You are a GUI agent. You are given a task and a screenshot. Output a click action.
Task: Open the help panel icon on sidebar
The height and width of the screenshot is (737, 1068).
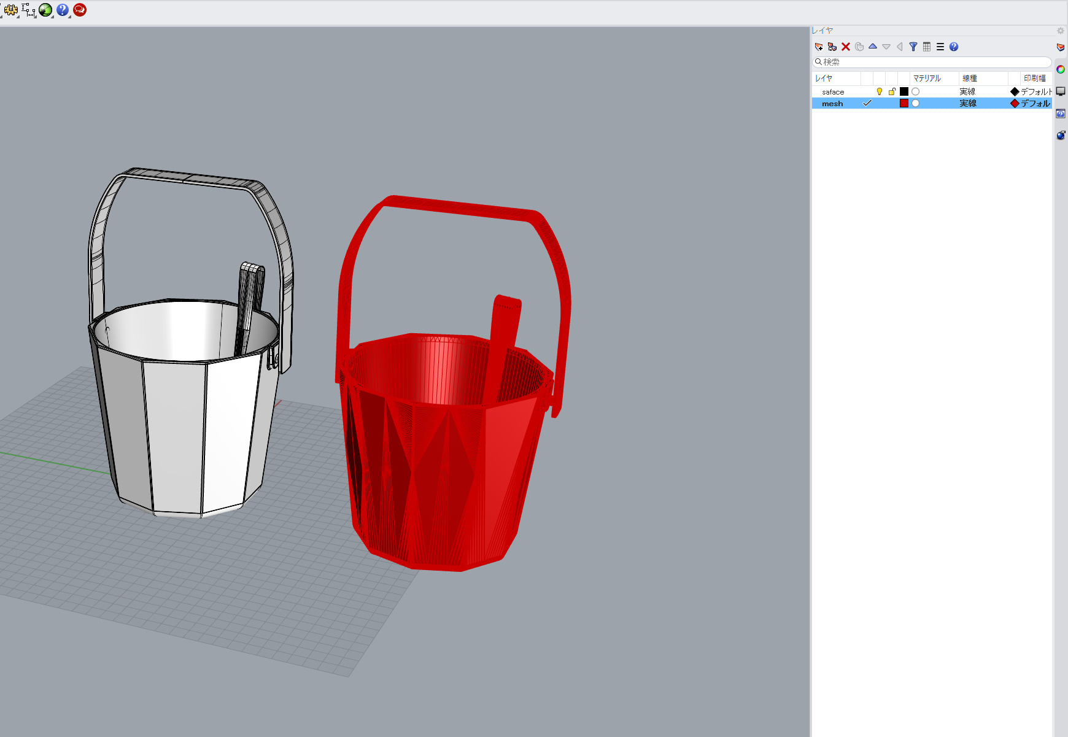1061,114
